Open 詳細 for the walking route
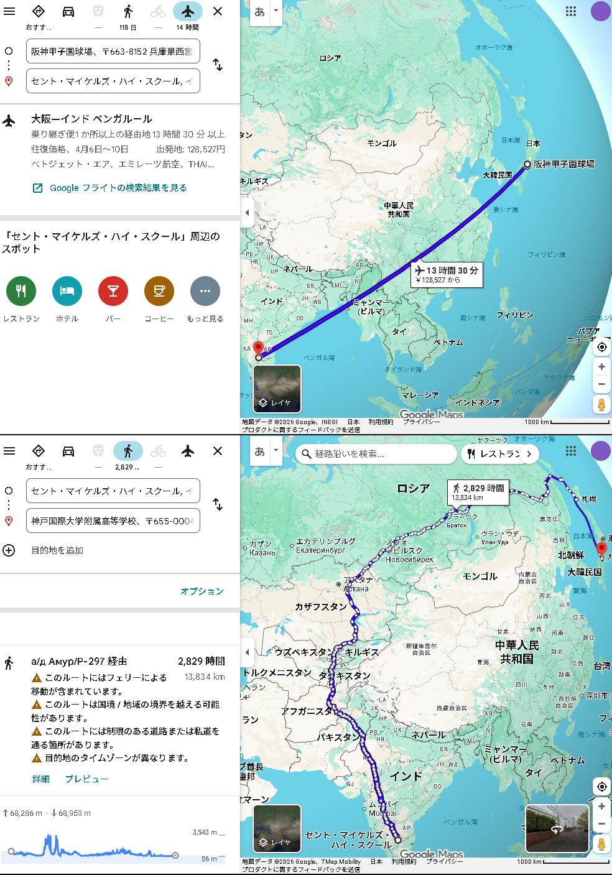Viewport: 612px width, 875px height. tap(41, 779)
